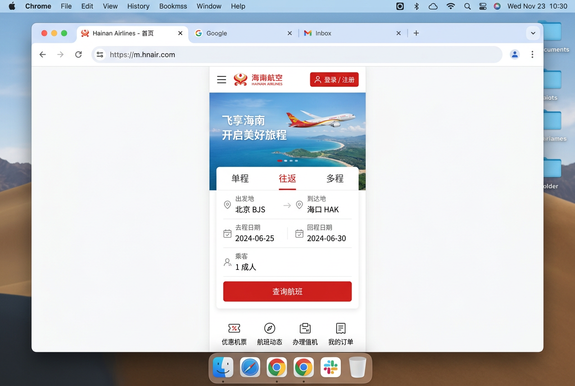575x386 pixels.
Task: Pick the return date 2024-06-30
Action: coord(327,238)
